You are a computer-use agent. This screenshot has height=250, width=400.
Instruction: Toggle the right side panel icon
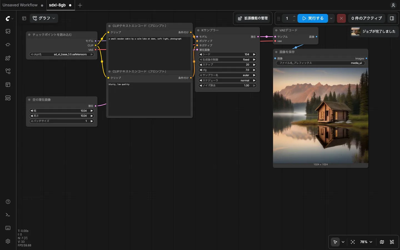tap(392, 18)
